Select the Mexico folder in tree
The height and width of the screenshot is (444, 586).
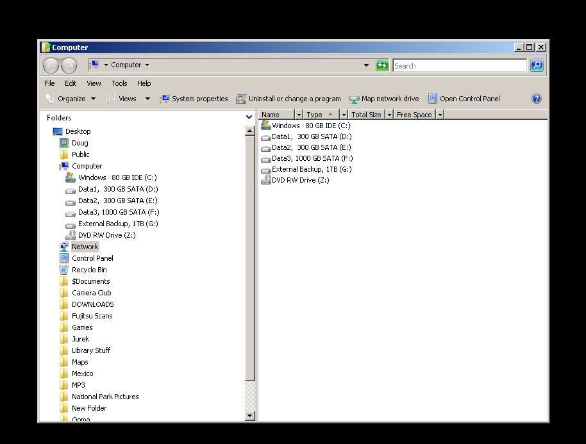point(82,374)
